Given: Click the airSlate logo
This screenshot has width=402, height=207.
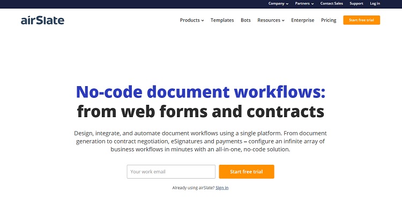Looking at the screenshot, I should pyautogui.click(x=42, y=20).
